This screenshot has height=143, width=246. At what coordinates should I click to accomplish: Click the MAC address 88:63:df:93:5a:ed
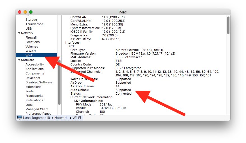tap(129, 57)
